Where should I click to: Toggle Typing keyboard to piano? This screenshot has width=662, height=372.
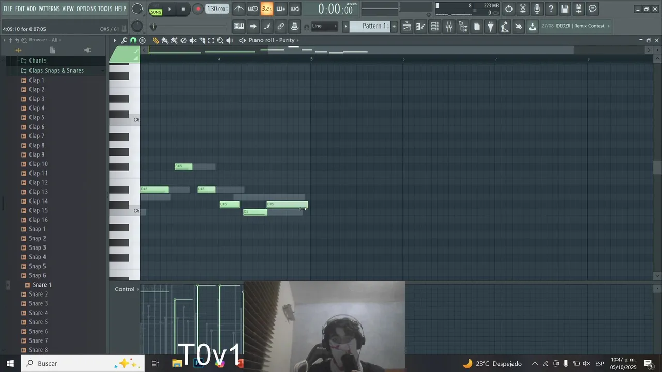tap(239, 26)
